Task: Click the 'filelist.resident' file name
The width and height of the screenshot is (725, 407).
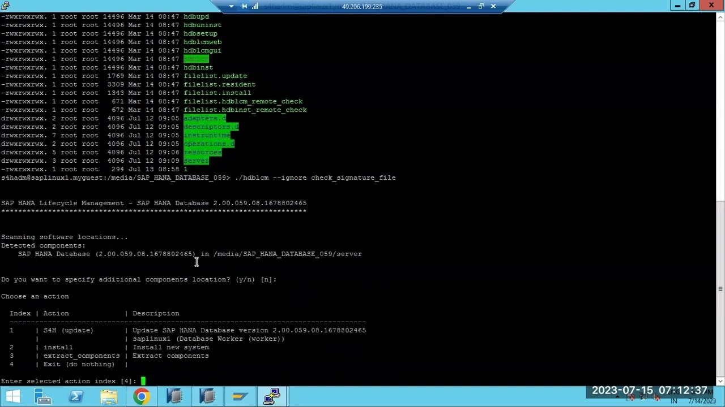Action: click(219, 84)
